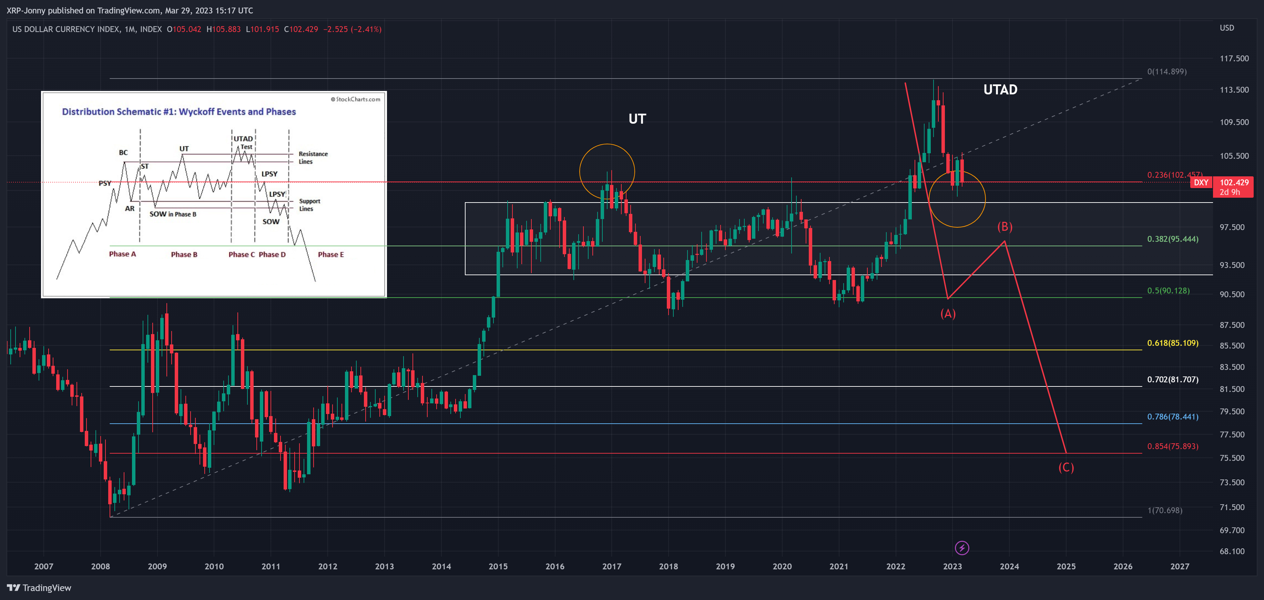Click the Fibonacci level 0.854(75.893) label
The image size is (1264, 600).
[1172, 446]
